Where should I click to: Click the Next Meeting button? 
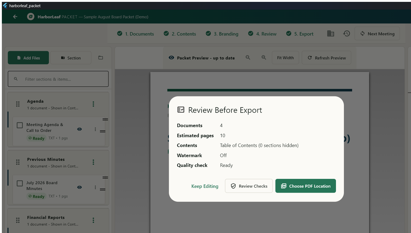(x=377, y=34)
